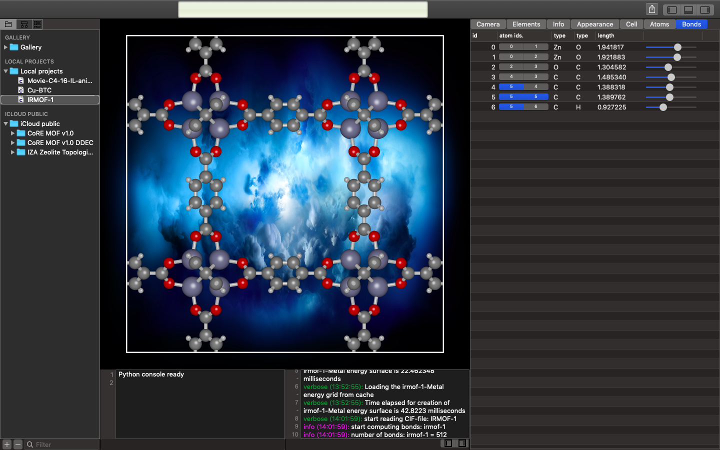
Task: Click the Gallery folder icon
Action: click(14, 47)
